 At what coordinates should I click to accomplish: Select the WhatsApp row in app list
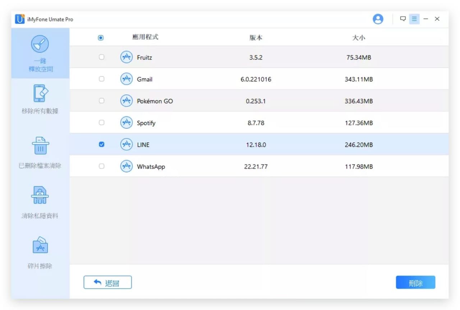(x=259, y=166)
